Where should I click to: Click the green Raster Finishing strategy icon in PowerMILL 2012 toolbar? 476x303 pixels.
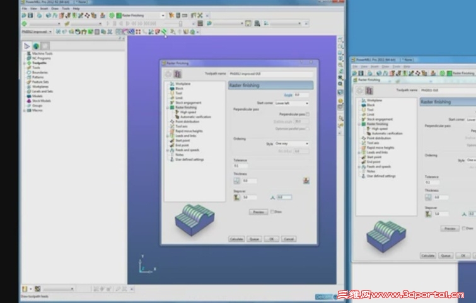119,15
